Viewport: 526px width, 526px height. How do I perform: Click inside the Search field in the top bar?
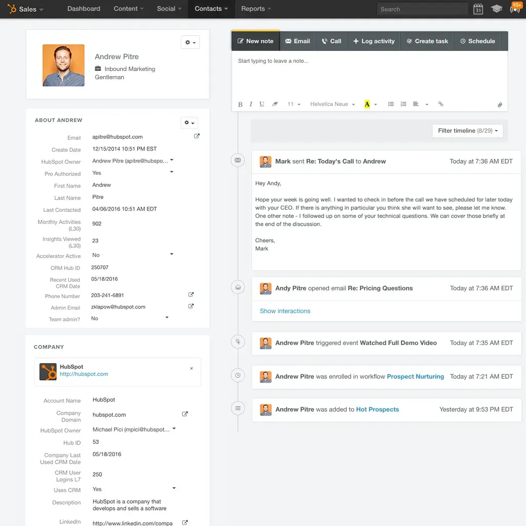(x=421, y=9)
